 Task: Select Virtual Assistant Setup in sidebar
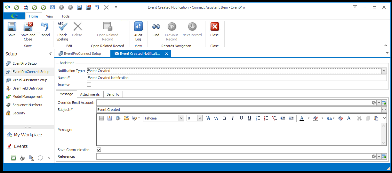point(30,80)
